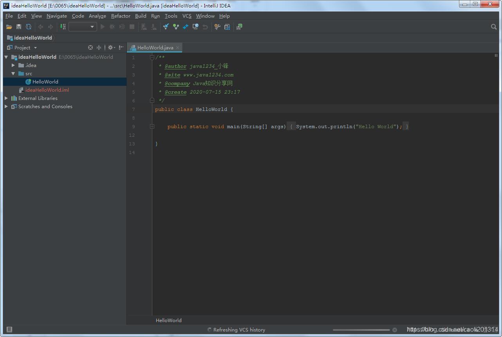Click the folded opening brace after args
Screen dimensions: 502x337
[291, 127]
